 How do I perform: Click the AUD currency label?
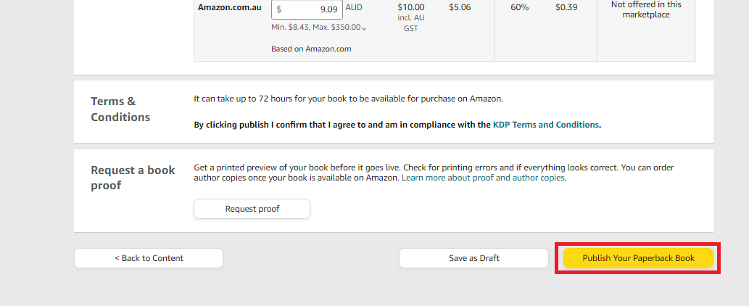tap(354, 8)
